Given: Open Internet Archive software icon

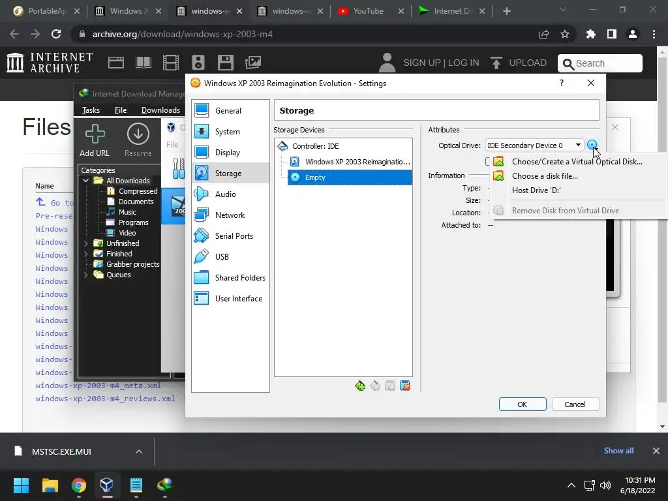Looking at the screenshot, I should (225, 63).
